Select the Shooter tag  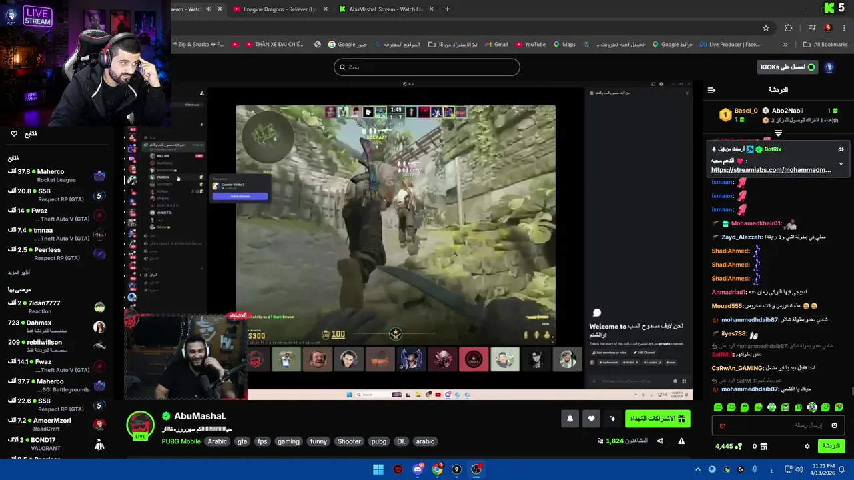pos(349,441)
